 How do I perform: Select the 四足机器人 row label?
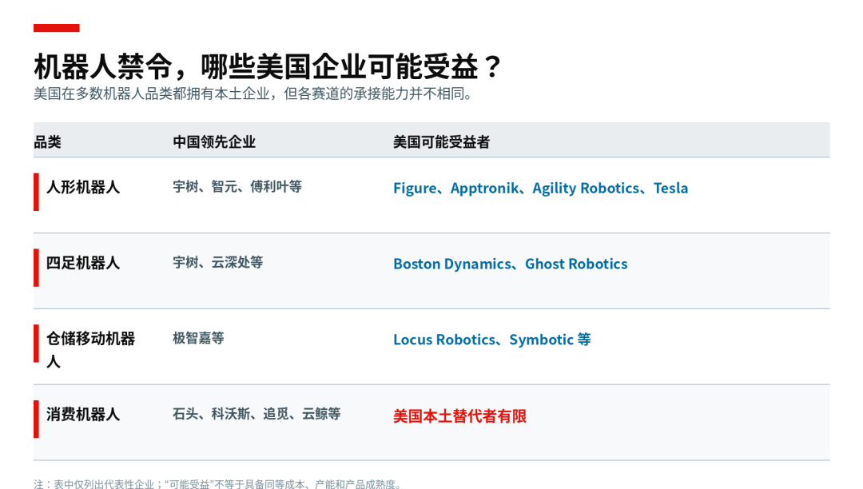(83, 263)
